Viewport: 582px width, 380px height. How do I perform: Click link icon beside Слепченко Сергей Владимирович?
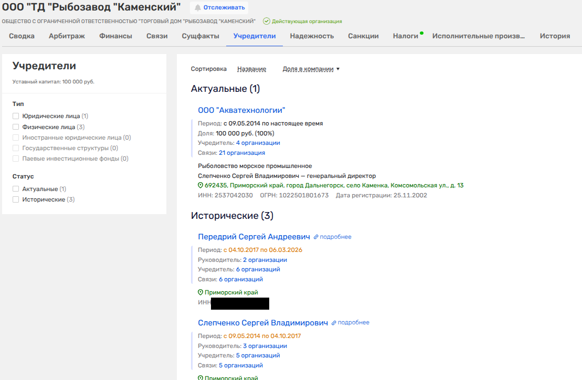(x=334, y=323)
